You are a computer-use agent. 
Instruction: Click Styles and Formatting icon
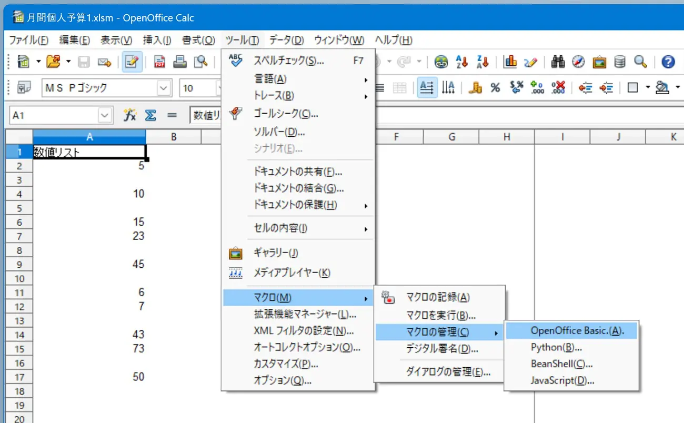pos(24,88)
